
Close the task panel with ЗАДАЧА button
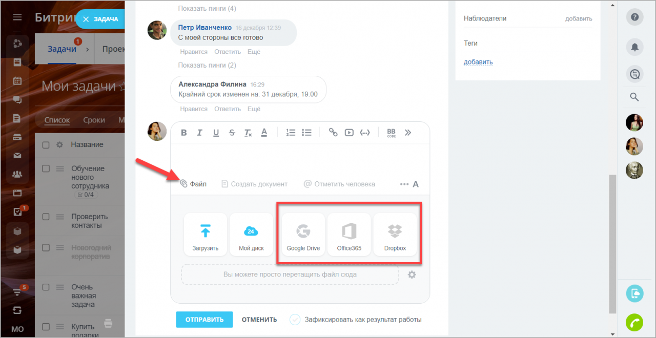[x=100, y=19]
